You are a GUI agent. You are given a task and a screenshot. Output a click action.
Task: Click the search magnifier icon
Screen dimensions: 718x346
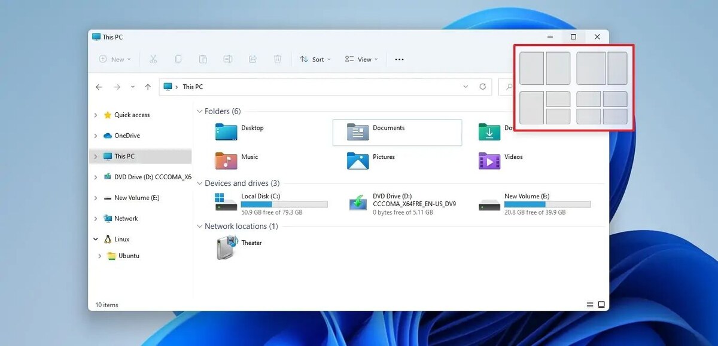tap(509, 87)
